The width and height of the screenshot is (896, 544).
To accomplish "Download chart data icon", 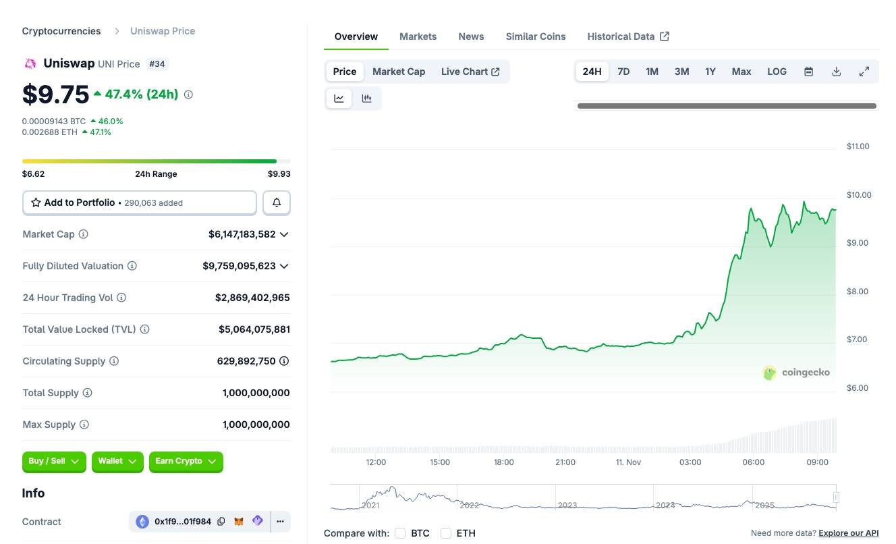I will pos(836,72).
